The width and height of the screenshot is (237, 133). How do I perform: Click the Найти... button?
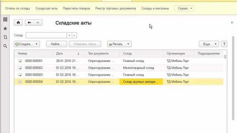[x=57, y=44]
